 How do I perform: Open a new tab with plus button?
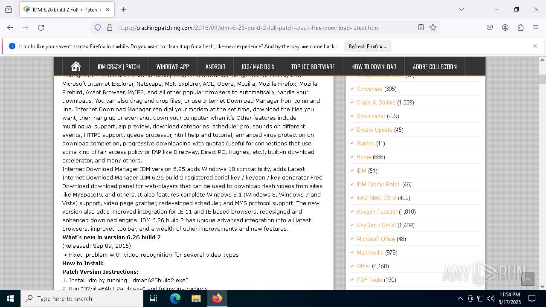pyautogui.click(x=123, y=9)
